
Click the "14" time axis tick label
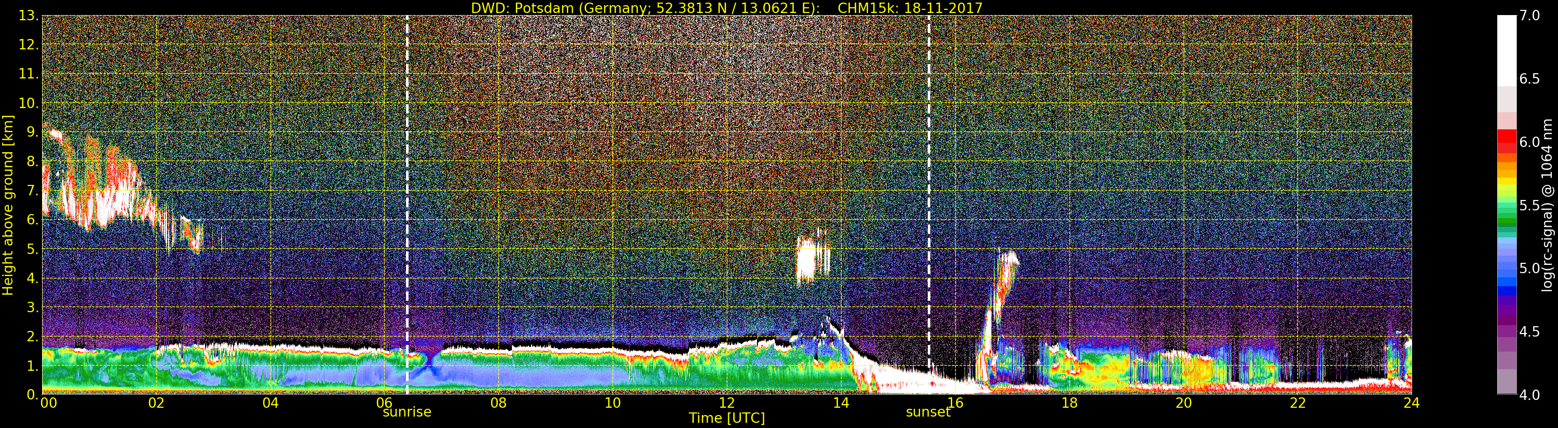coord(841,403)
